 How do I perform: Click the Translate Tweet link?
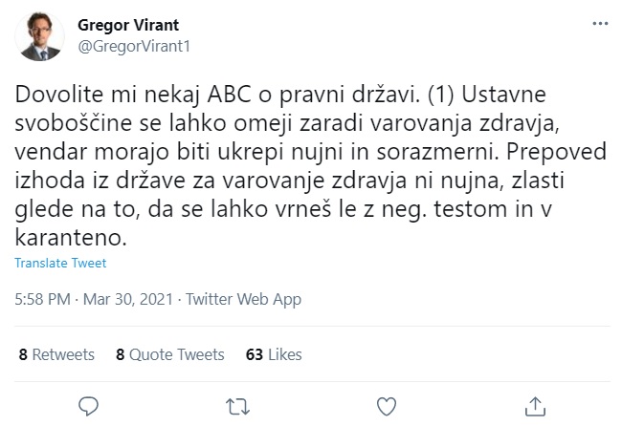tap(61, 263)
